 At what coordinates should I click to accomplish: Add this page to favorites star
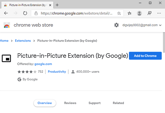point(119,13)
